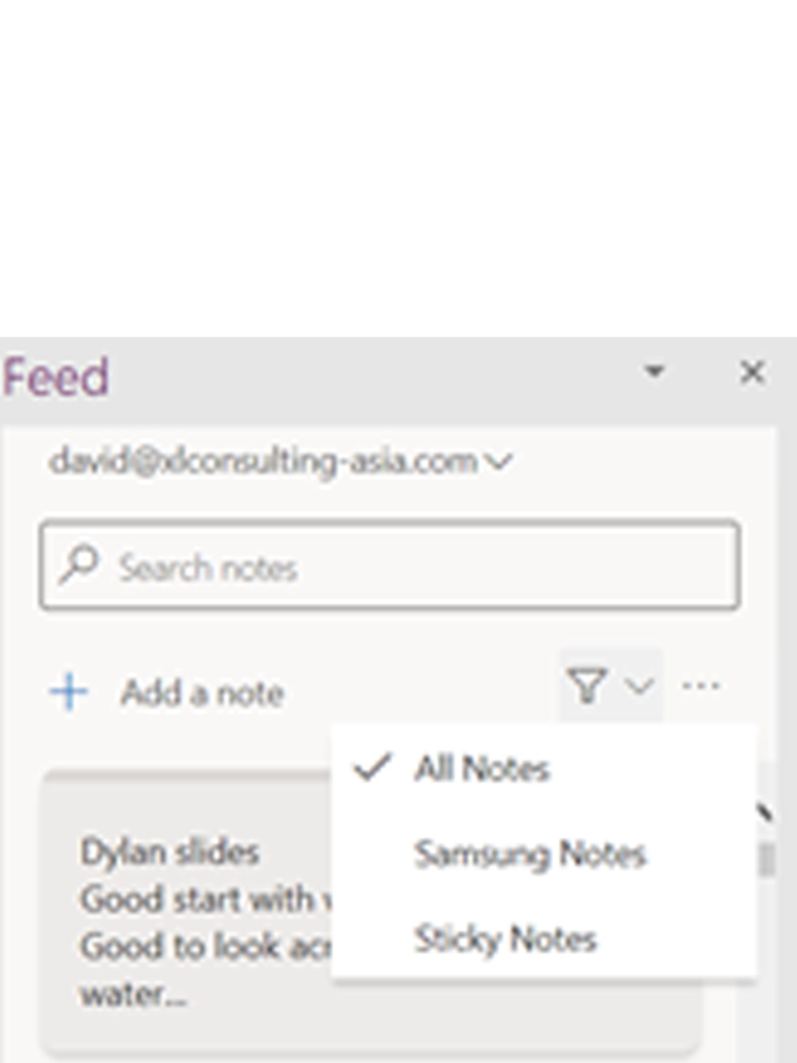Open the Feed pane options arrow

click(x=654, y=371)
